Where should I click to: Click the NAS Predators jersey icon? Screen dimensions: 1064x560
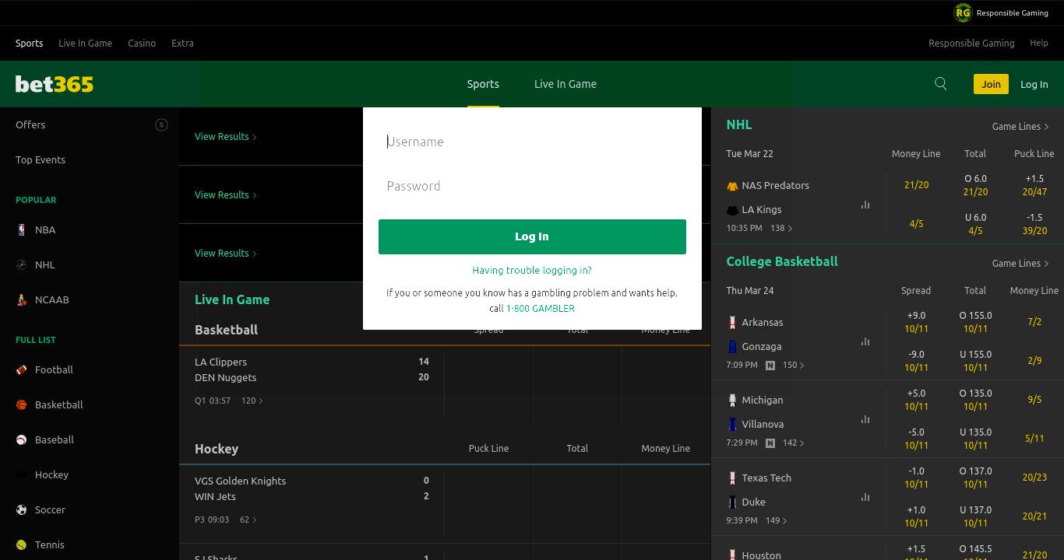(732, 186)
